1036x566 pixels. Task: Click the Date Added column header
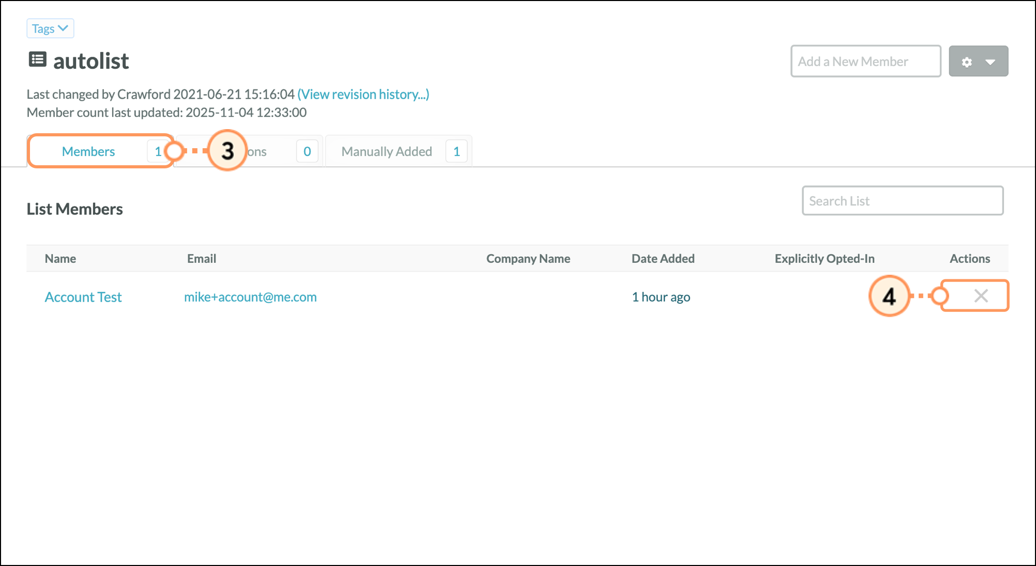point(663,259)
